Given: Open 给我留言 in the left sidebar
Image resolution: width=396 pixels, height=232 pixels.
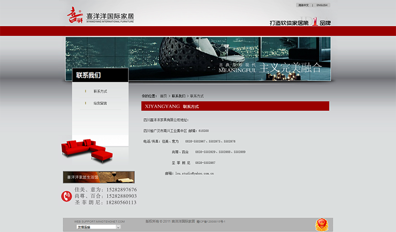Looking at the screenshot, I should click(x=100, y=103).
